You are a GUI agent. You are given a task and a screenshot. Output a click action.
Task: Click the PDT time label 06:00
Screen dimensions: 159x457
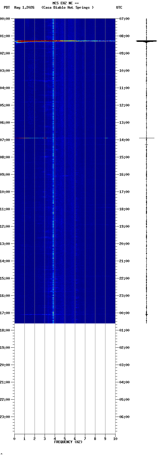[x=5, y=123]
